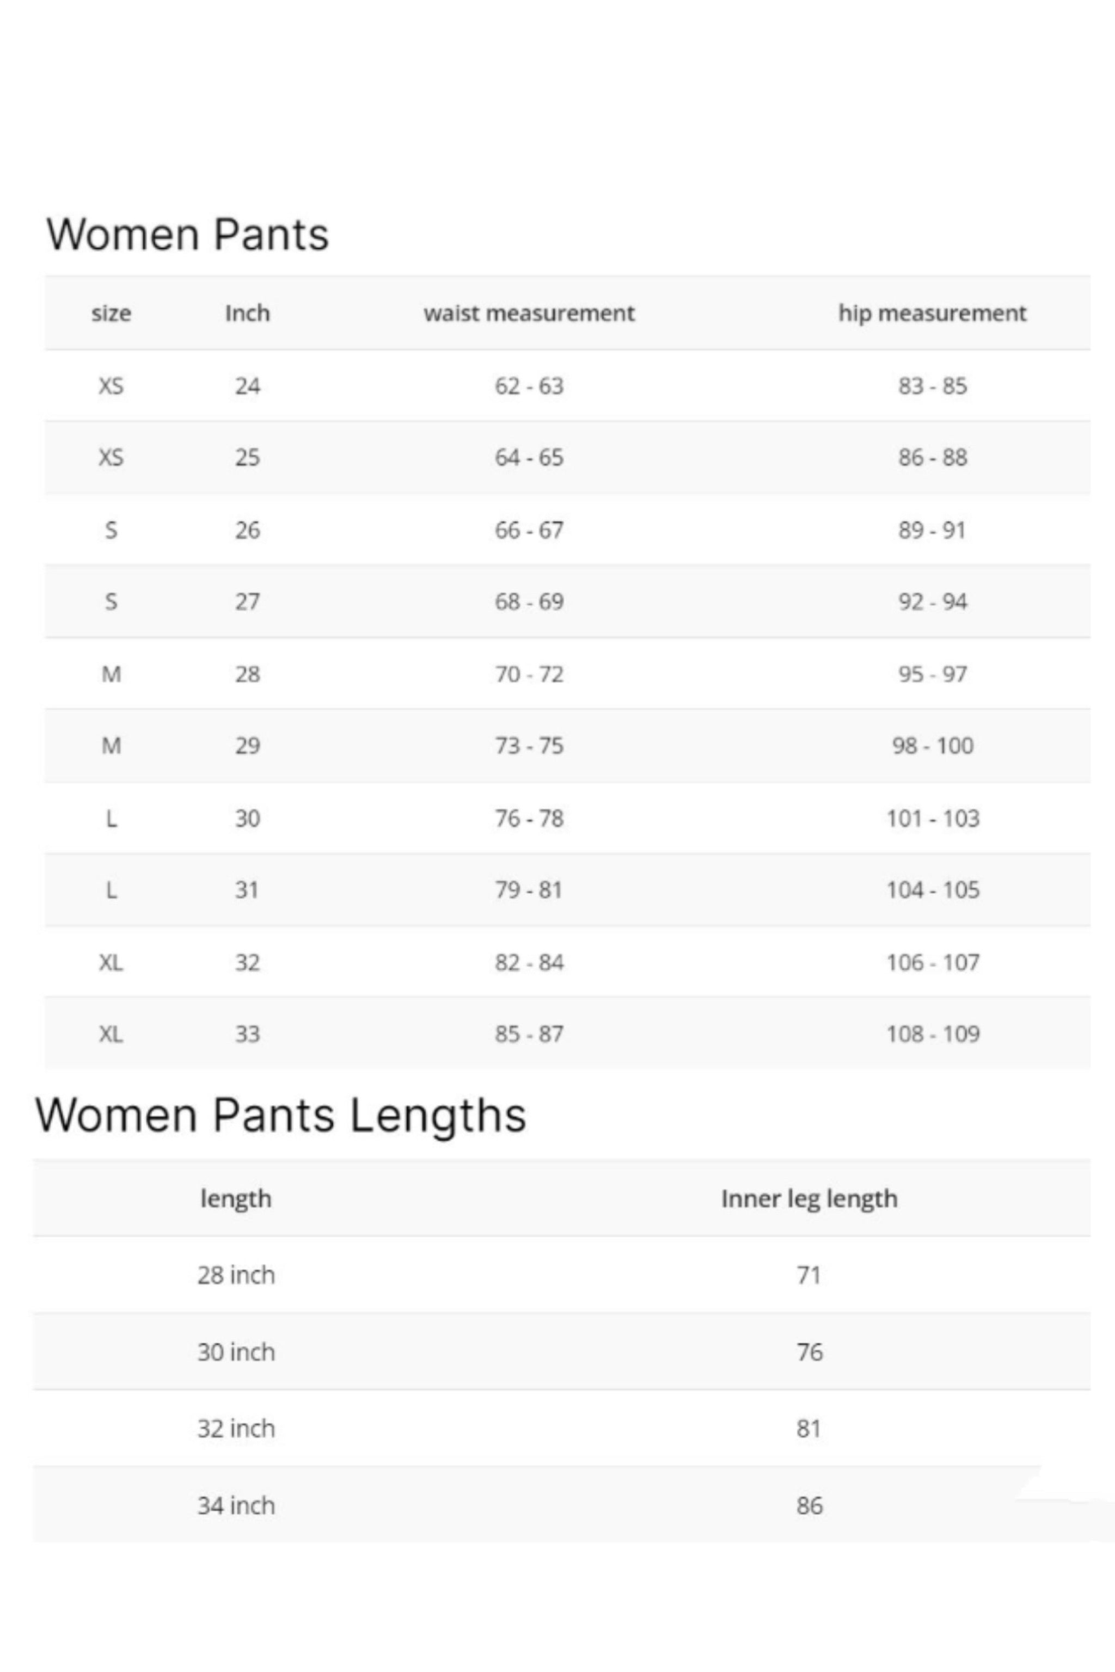This screenshot has width=1115, height=1672.
Task: Select the inch value 26
Action: [x=248, y=530]
